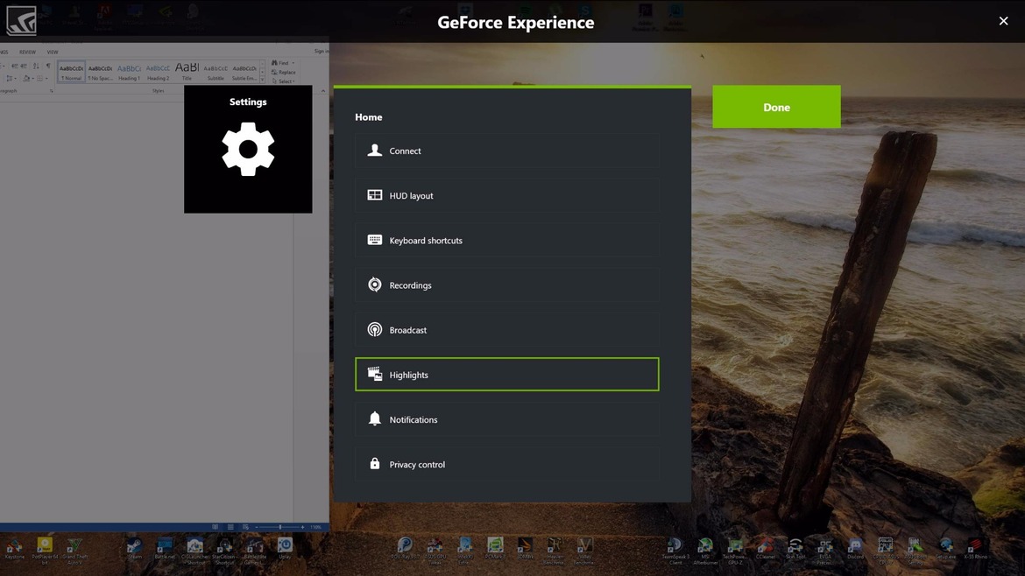Apply Title style in Word
Viewport: 1025px width, 576px height.
pyautogui.click(x=187, y=72)
